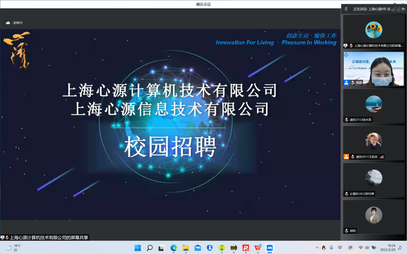Viewport: 407px width, 254px height.
Task: Open the Mail app from taskbar
Action: 197,248
